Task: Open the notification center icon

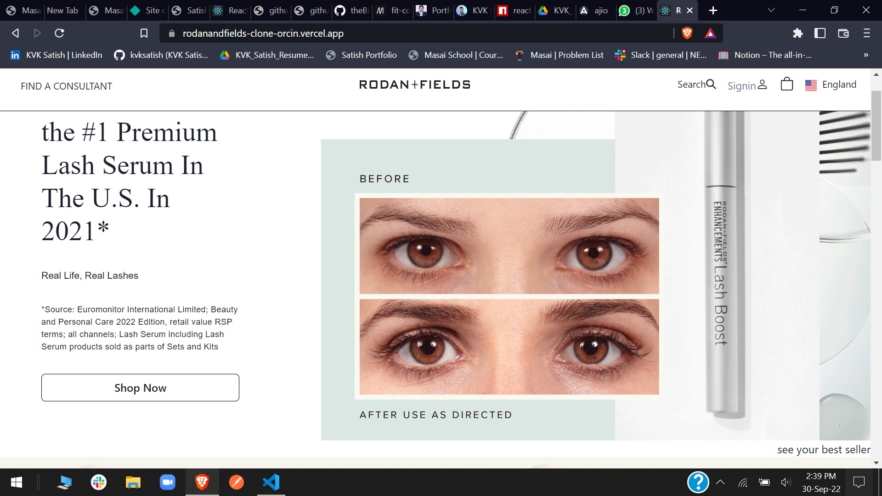Action: [x=859, y=482]
